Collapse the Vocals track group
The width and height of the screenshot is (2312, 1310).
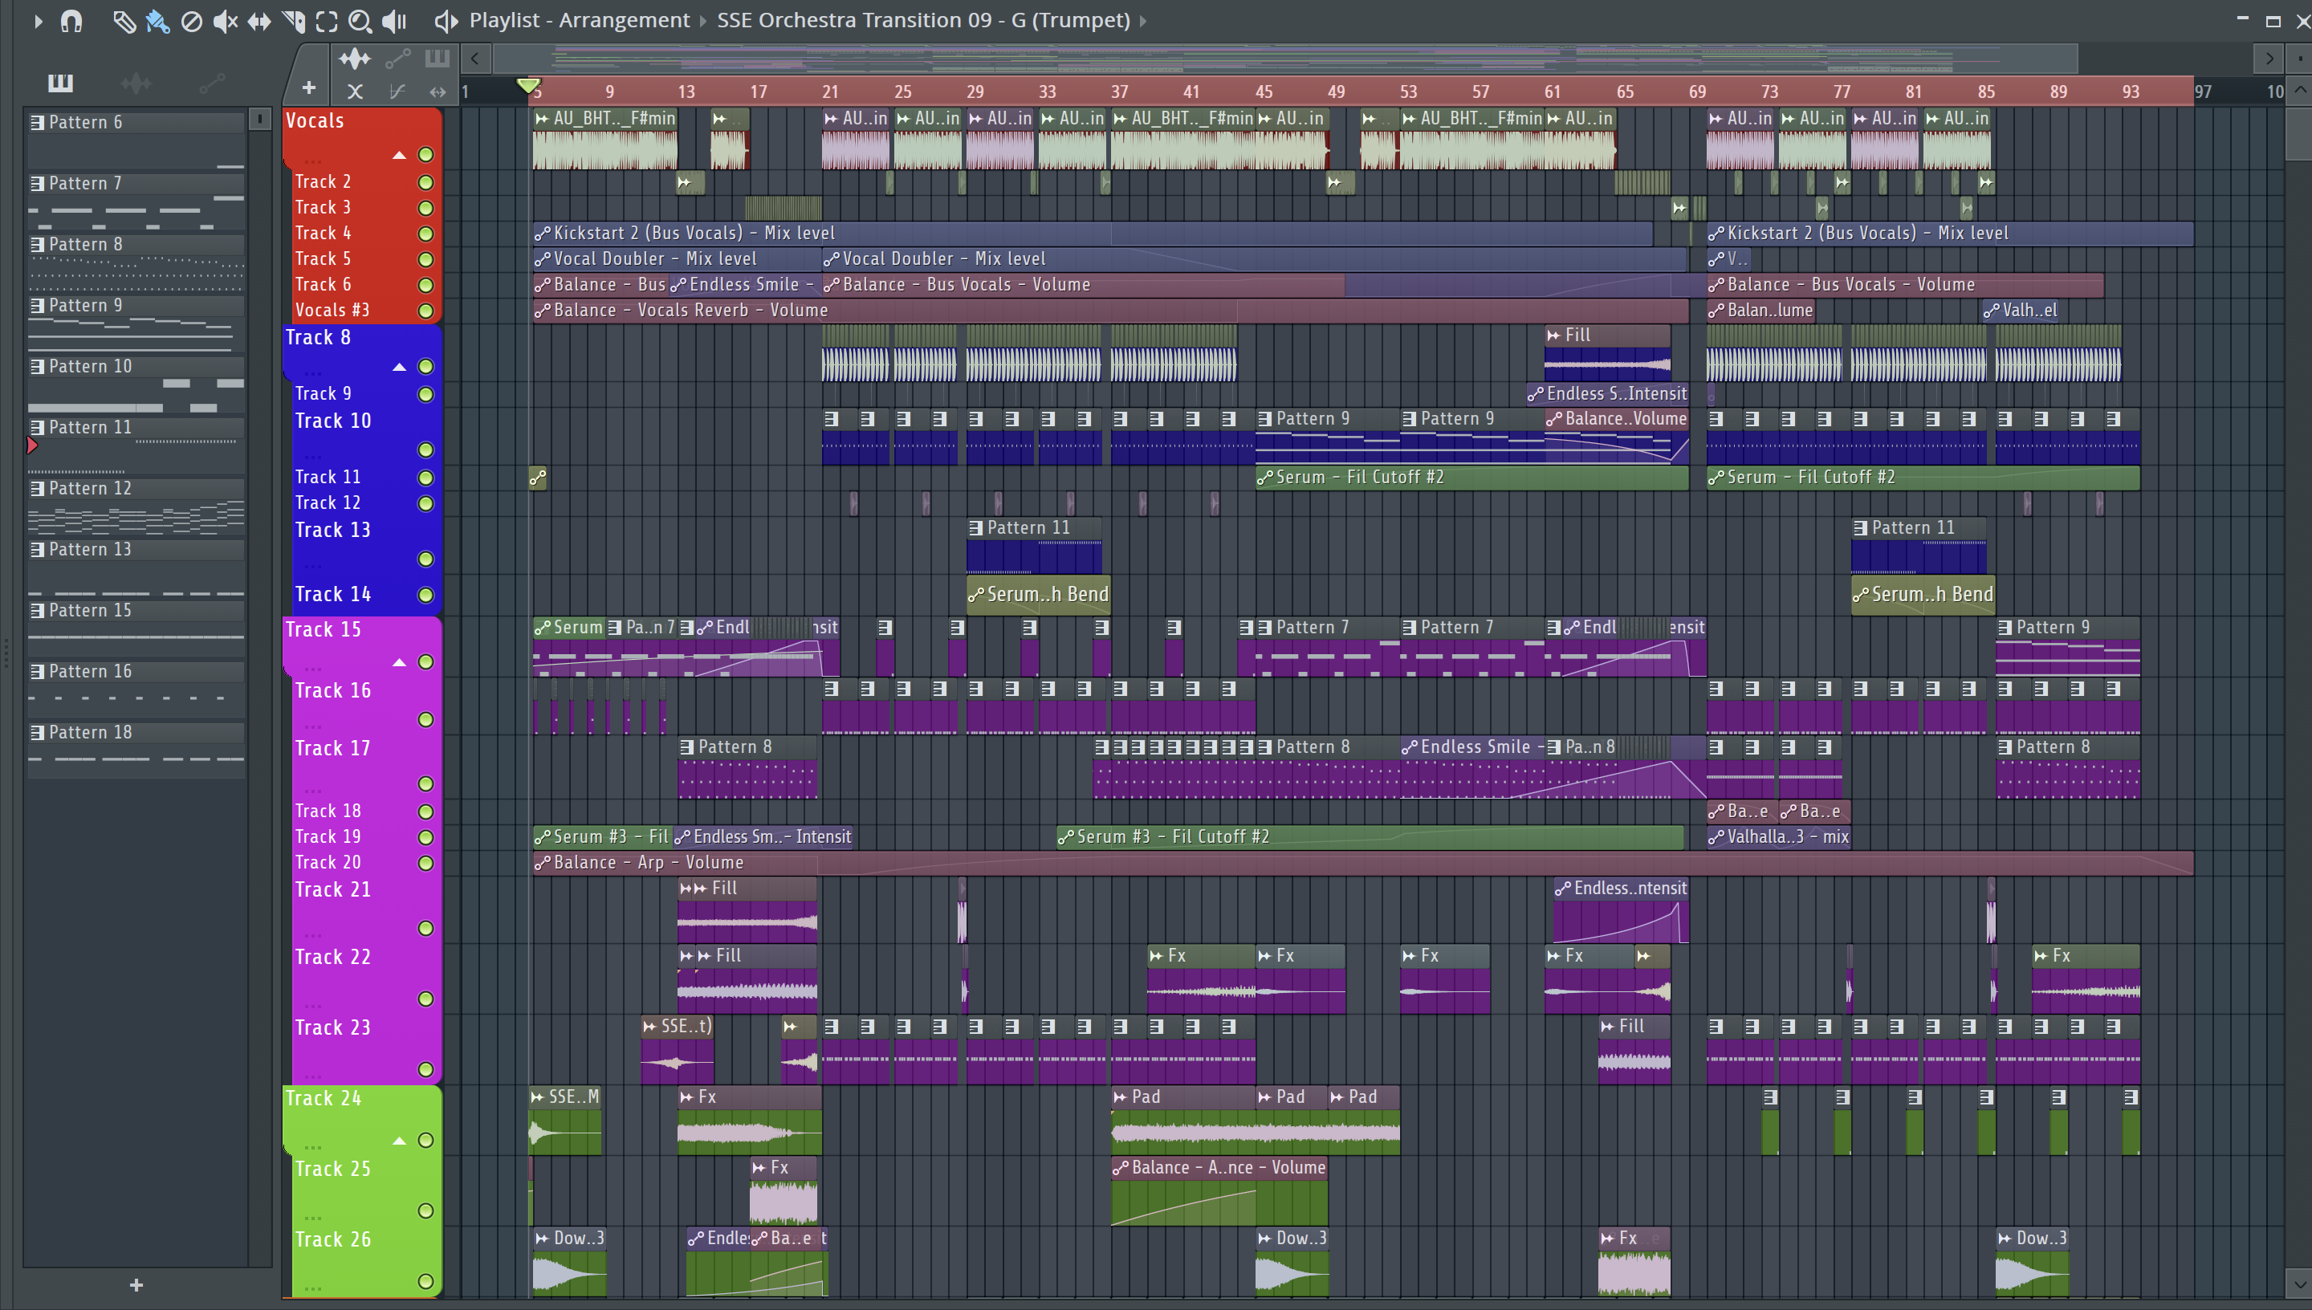pyautogui.click(x=400, y=155)
